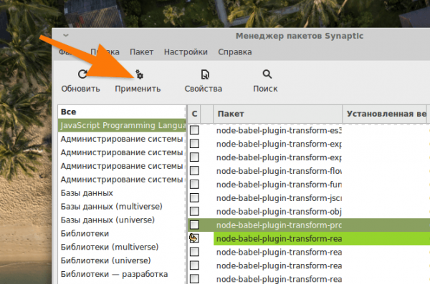The height and width of the screenshot is (284, 430).
Task: Reload package lists with Обновить
Action: (x=80, y=81)
